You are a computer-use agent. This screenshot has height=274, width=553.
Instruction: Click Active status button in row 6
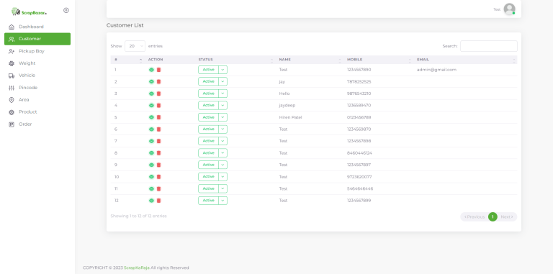[x=208, y=129]
